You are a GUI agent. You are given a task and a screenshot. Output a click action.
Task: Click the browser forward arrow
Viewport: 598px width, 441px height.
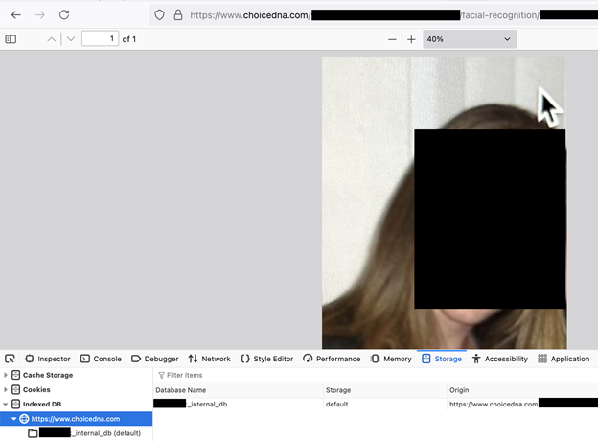[40, 15]
